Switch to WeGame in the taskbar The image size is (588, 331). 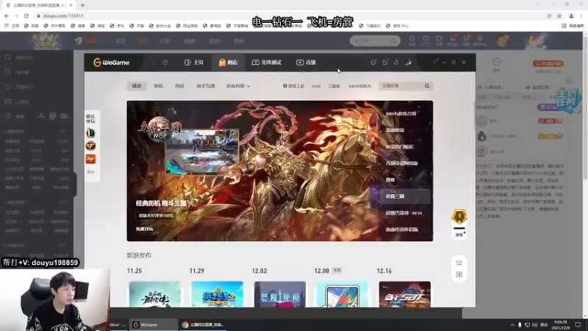[x=154, y=324]
